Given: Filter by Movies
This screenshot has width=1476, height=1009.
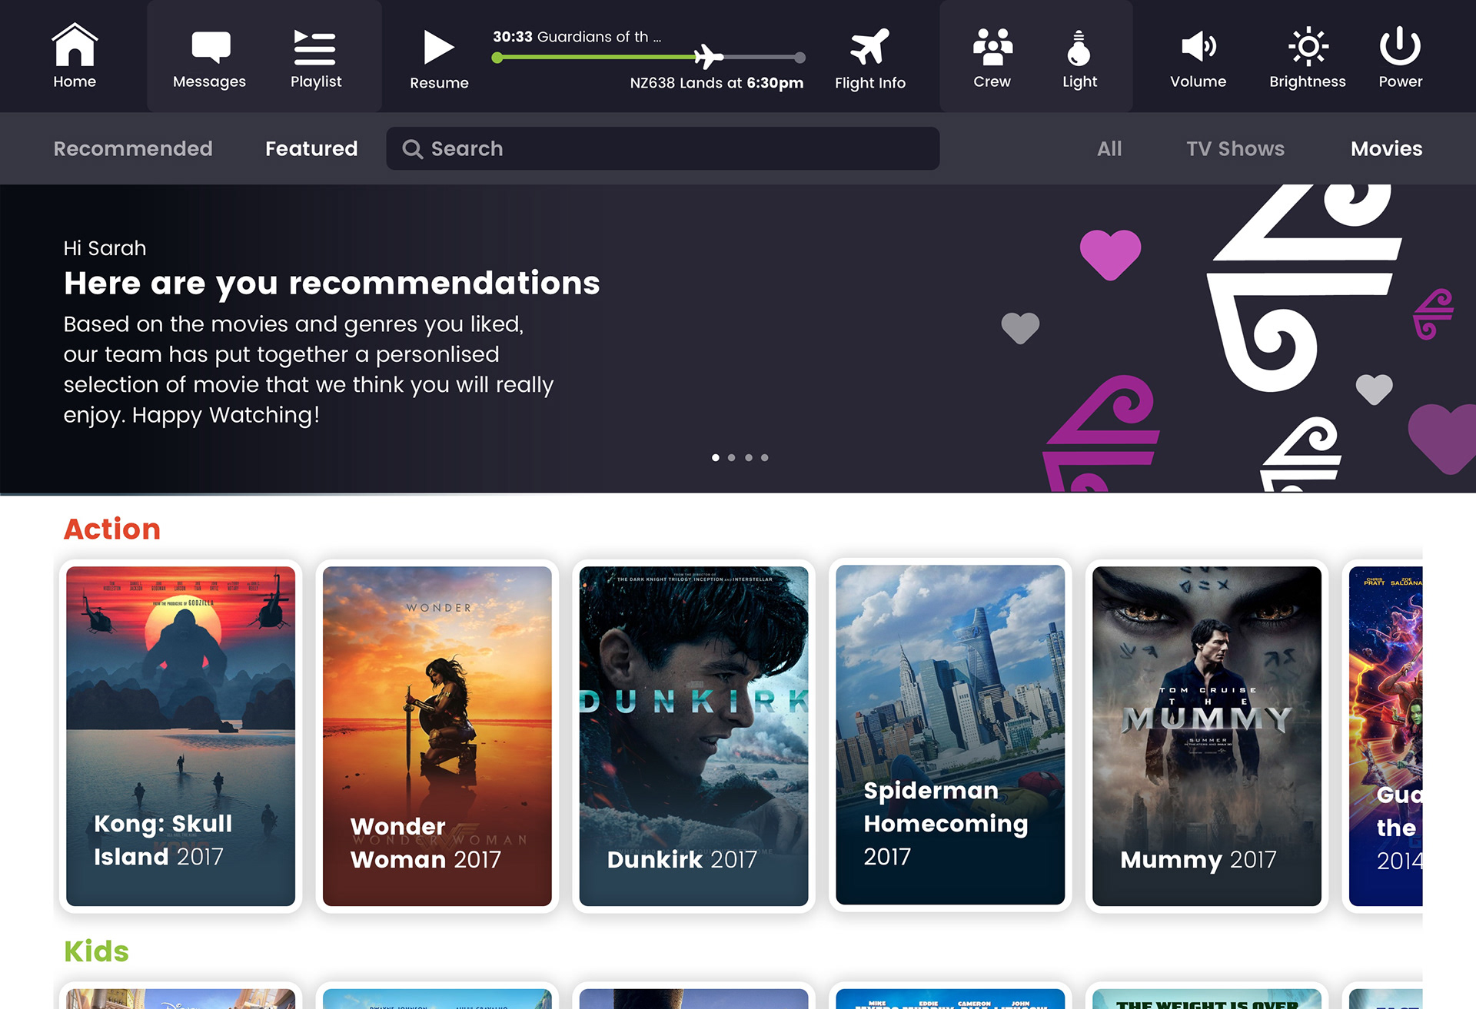Looking at the screenshot, I should (1386, 148).
